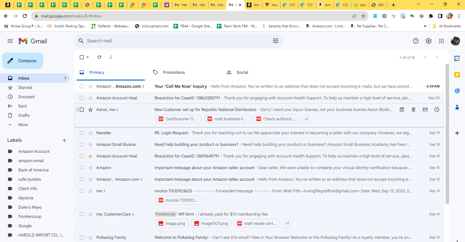Screen dimensions: 465x242
Task: Open All Bookmarks folder
Action: coord(447,26)
